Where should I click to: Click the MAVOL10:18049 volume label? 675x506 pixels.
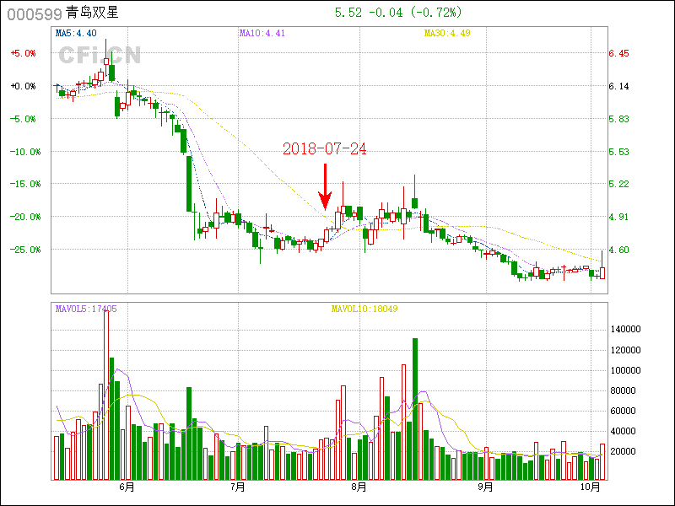point(364,309)
